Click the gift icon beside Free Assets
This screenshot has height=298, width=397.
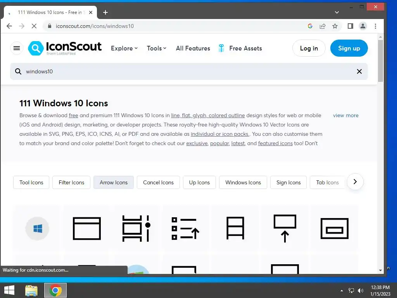click(221, 48)
